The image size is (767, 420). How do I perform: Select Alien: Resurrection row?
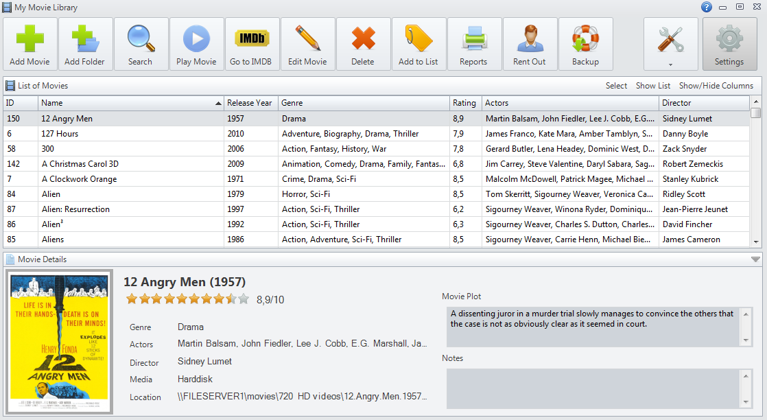click(x=376, y=209)
